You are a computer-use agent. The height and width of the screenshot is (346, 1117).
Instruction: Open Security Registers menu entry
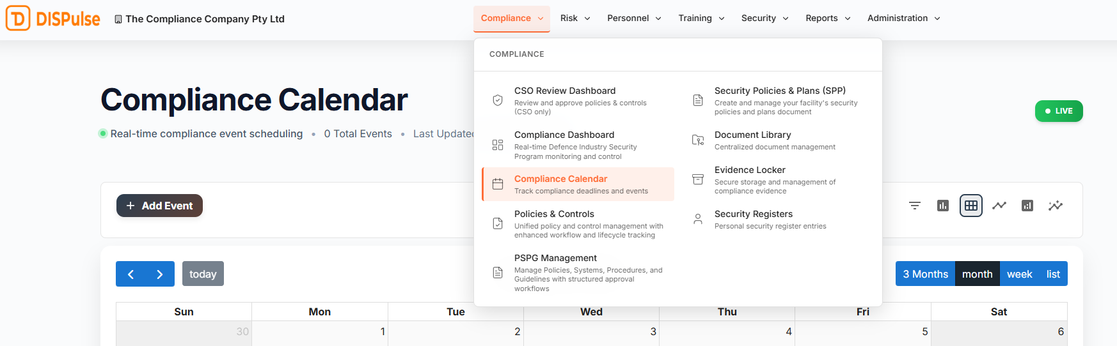point(753,214)
